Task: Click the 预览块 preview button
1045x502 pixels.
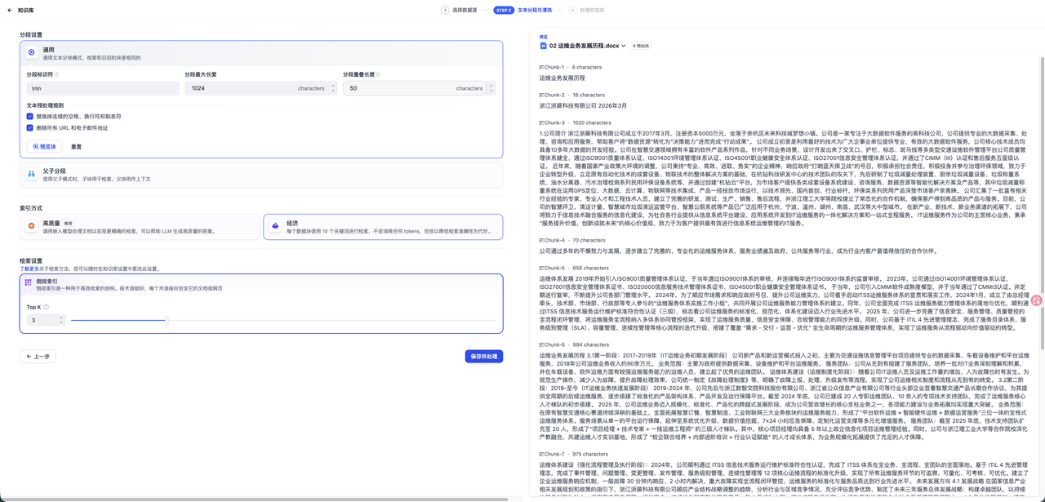Action: click(x=44, y=147)
